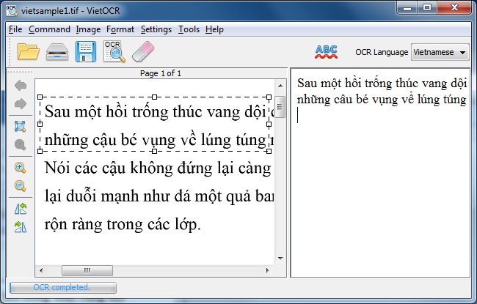Viewport: 477px width, 304px height.
Task: Go to previous page arrow
Action: (21, 86)
